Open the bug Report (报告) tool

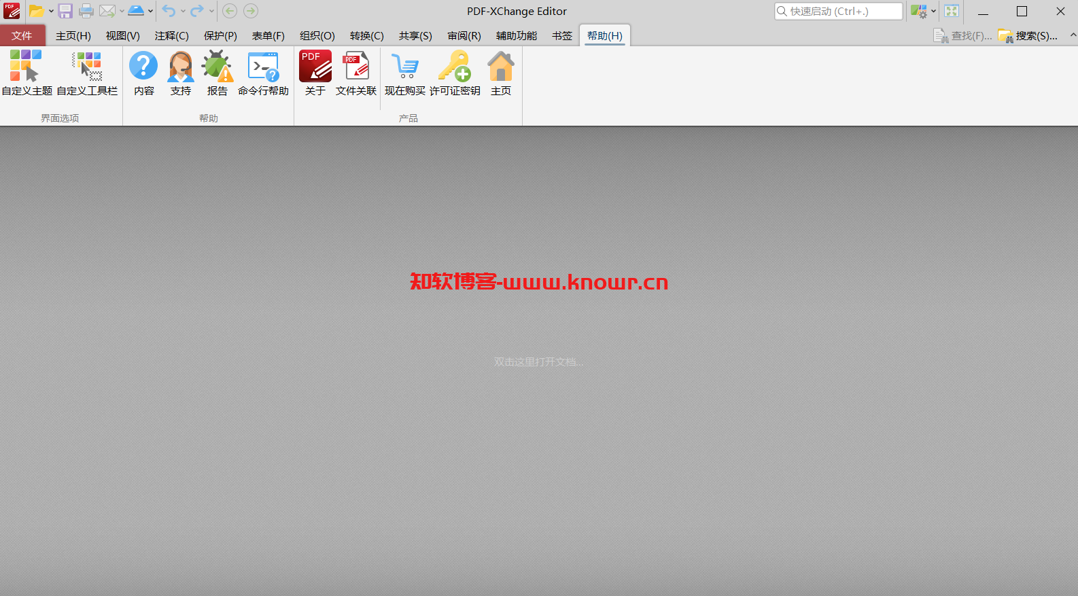pyautogui.click(x=218, y=73)
